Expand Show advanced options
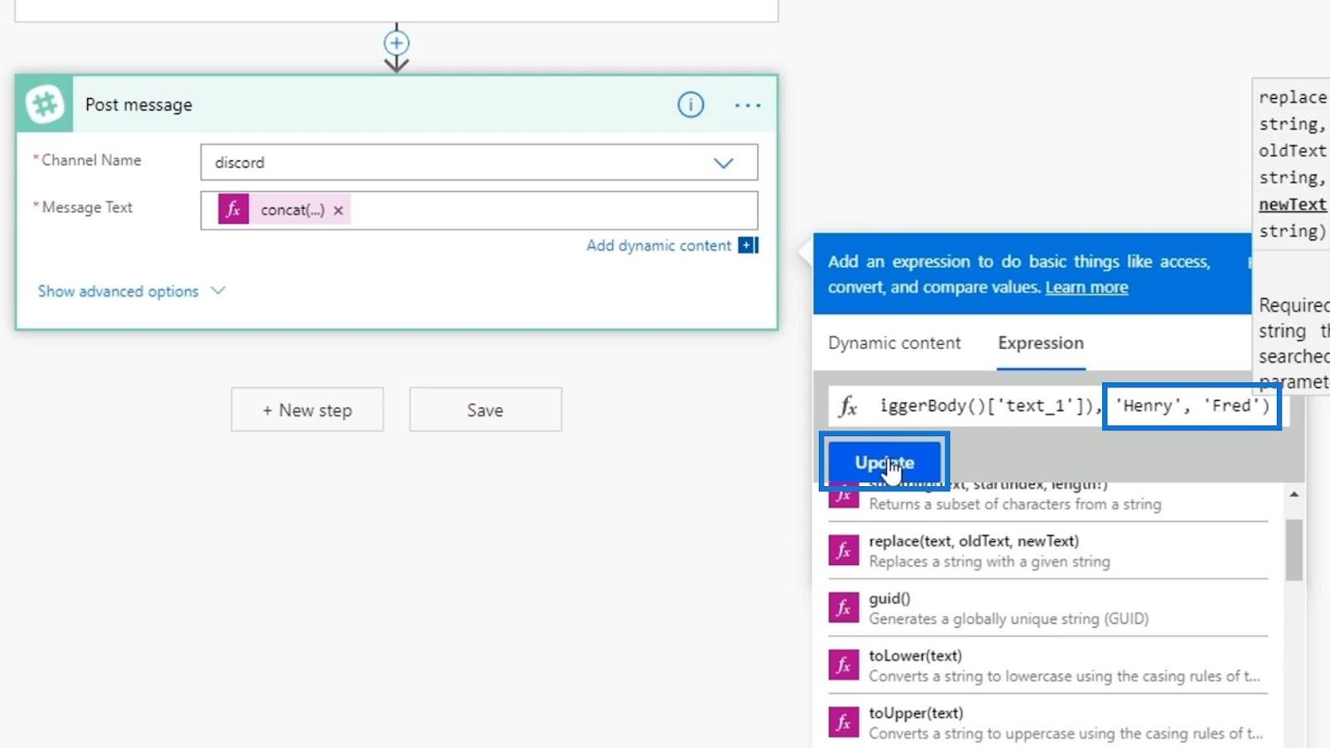Screen dimensions: 1330x748 pyautogui.click(x=131, y=291)
